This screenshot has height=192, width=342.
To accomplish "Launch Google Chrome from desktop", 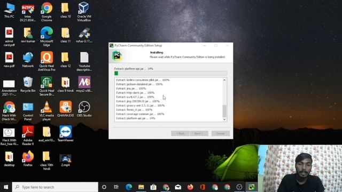I will (x=46, y=12).
